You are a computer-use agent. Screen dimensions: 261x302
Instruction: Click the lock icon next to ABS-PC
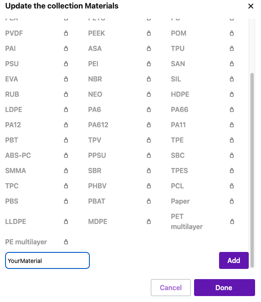66,155
